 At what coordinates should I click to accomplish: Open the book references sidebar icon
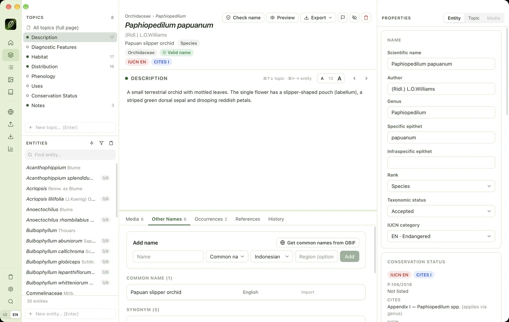tap(10, 92)
